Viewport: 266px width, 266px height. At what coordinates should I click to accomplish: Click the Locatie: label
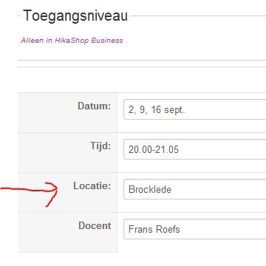pos(92,185)
